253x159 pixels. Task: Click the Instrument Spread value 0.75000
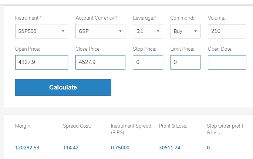pos(120,148)
